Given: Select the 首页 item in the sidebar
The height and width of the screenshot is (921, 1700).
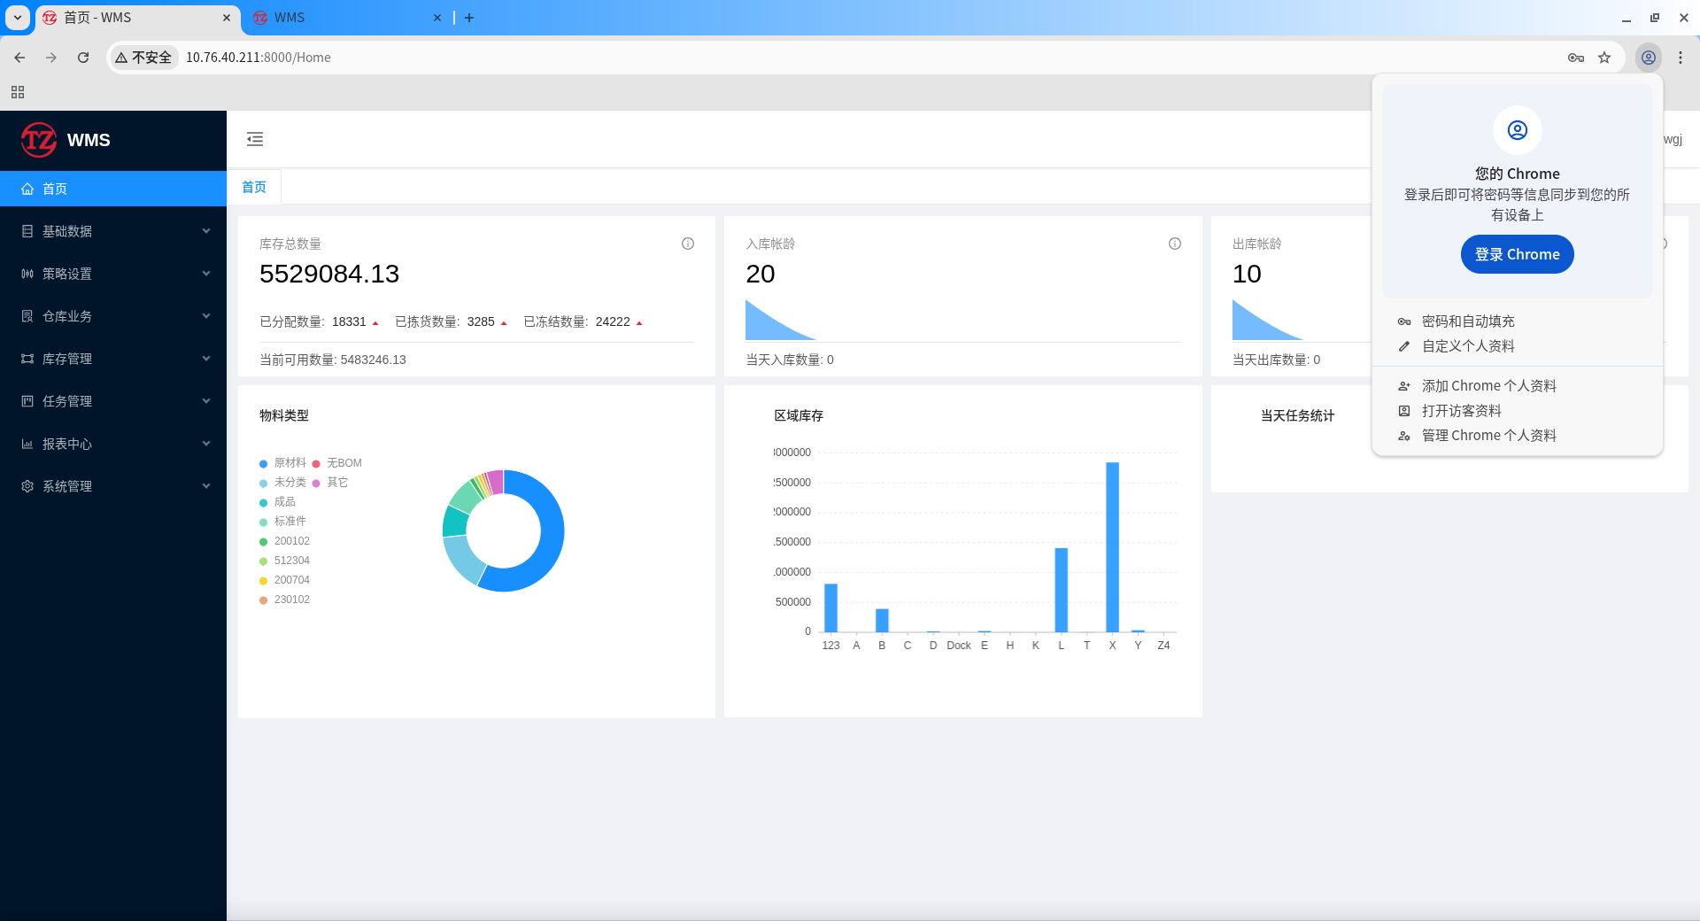Looking at the screenshot, I should click(113, 189).
